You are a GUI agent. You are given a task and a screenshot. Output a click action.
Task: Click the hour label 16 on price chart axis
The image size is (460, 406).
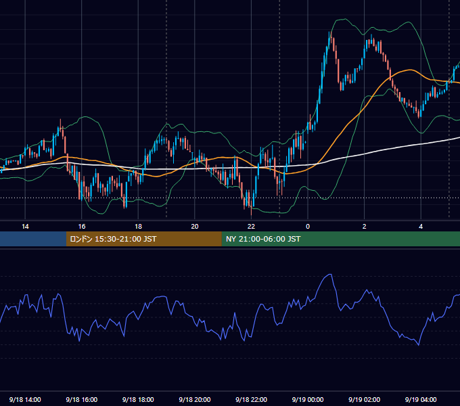[x=82, y=227]
